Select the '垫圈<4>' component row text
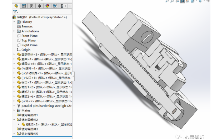 click(x=47, y=59)
